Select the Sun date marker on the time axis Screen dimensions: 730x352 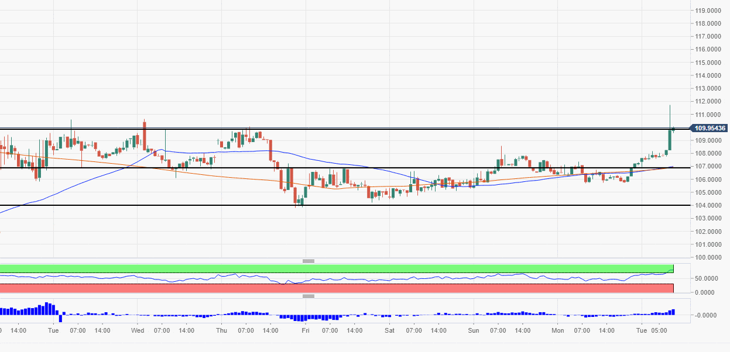coord(474,330)
